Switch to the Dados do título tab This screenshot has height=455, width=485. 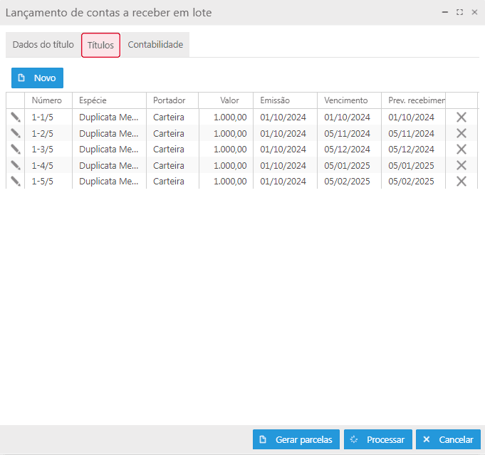coord(43,45)
